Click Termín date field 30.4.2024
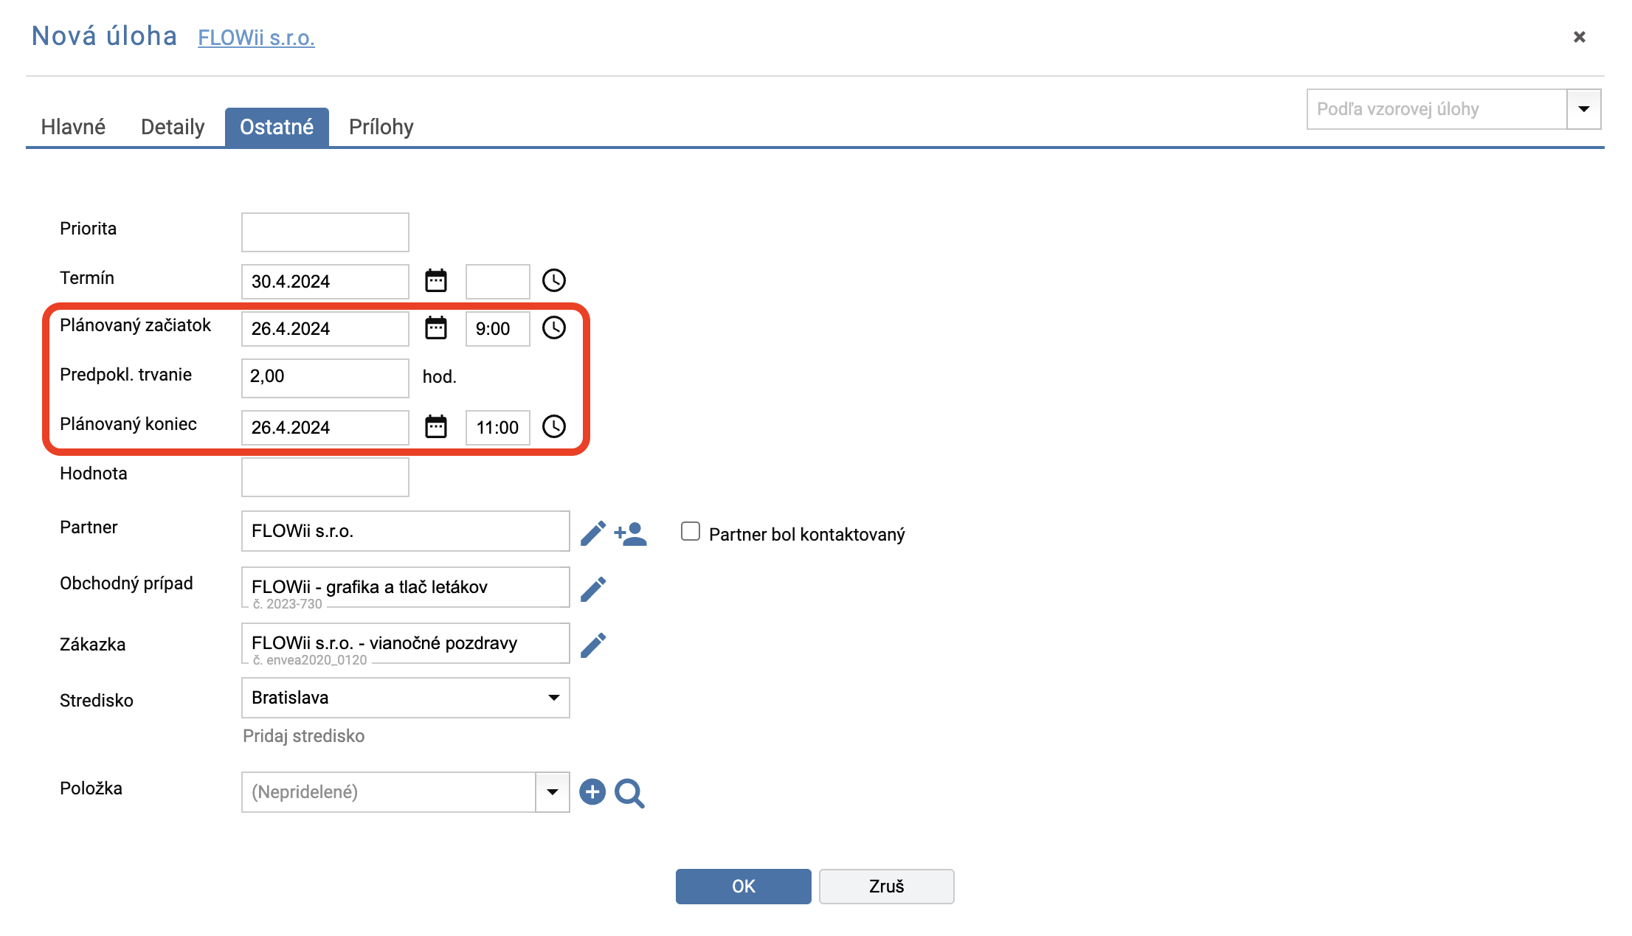1632x936 pixels. [x=325, y=282]
